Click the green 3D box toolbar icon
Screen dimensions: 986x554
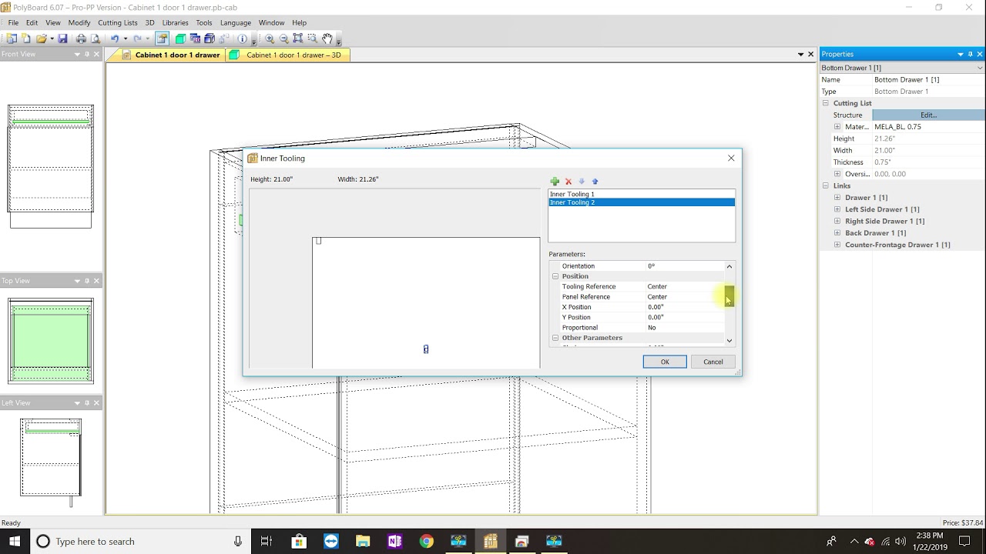click(180, 38)
